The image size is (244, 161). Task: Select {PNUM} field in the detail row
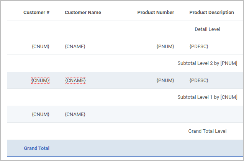tap(165, 46)
